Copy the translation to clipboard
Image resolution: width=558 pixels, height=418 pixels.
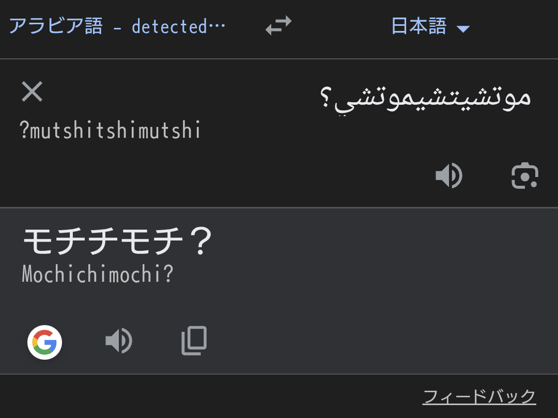(194, 341)
